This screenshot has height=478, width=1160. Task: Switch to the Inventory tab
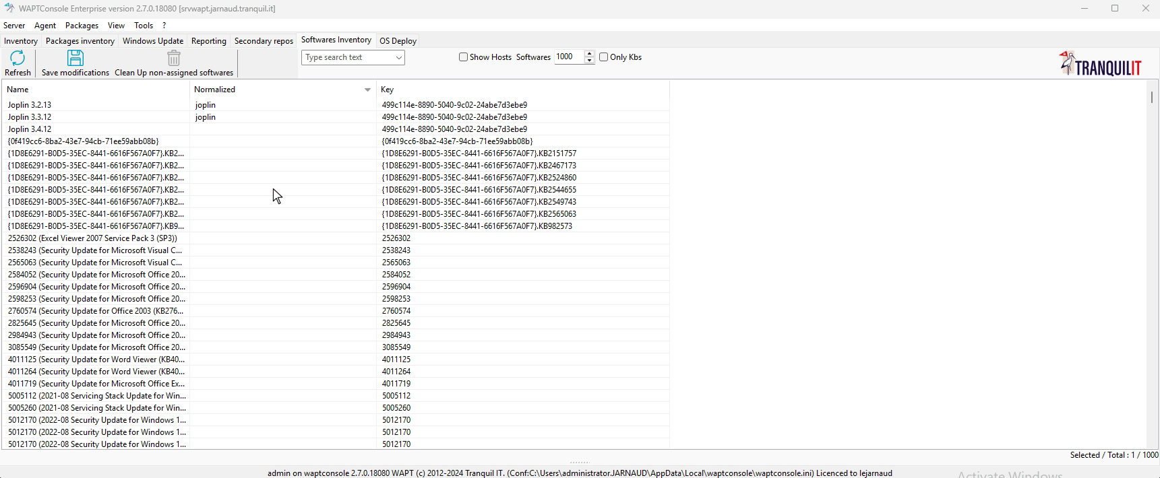pos(21,41)
